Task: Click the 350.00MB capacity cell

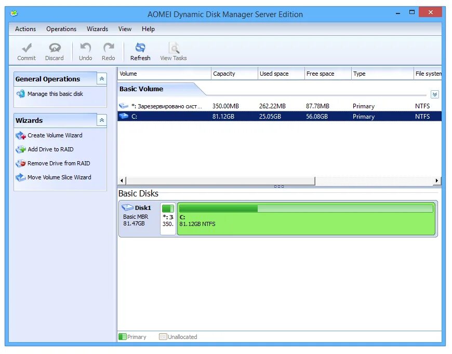Action: tap(225, 106)
